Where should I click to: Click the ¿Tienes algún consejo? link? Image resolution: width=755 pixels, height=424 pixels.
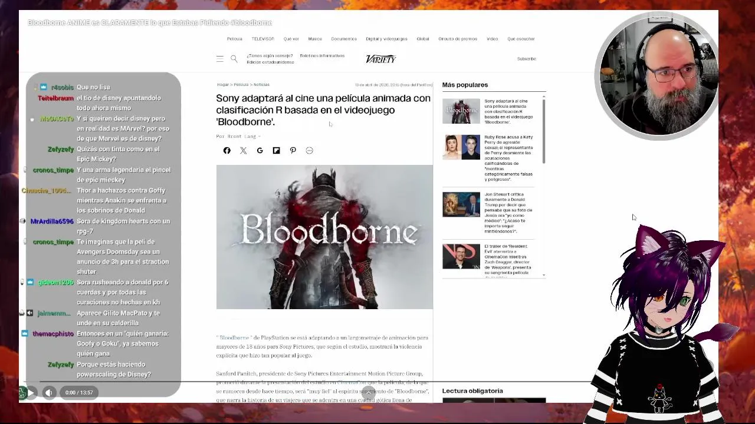pyautogui.click(x=270, y=56)
